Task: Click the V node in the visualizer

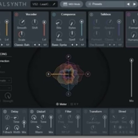Action: click(x=88, y=74)
